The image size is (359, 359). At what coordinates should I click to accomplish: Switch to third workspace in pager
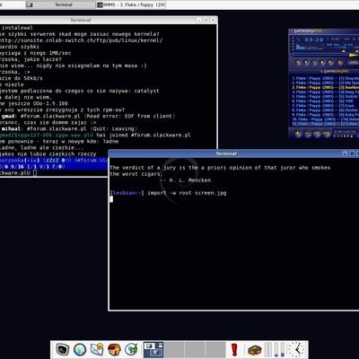click(x=195, y=350)
